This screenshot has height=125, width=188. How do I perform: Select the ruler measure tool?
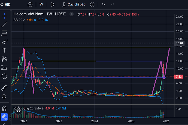point(4,88)
